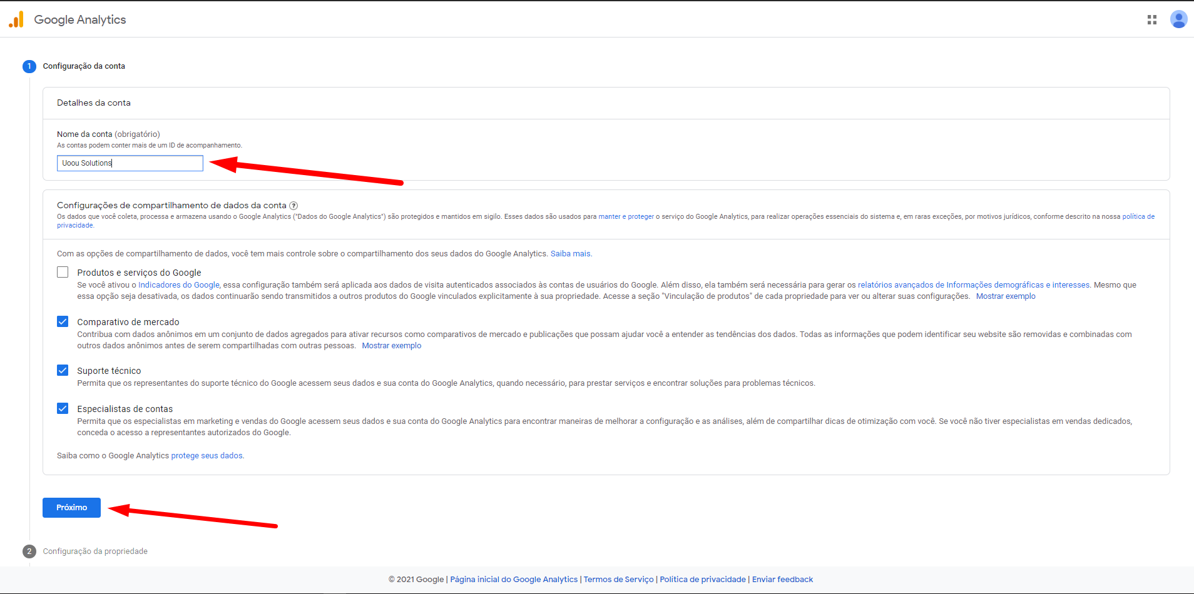Click the help icon beside data sharing settings
Viewport: 1194px width, 594px height.
point(293,206)
